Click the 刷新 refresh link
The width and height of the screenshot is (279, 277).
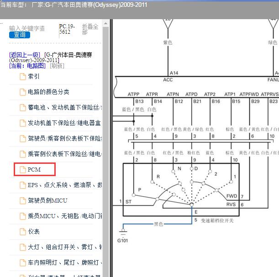point(57,66)
